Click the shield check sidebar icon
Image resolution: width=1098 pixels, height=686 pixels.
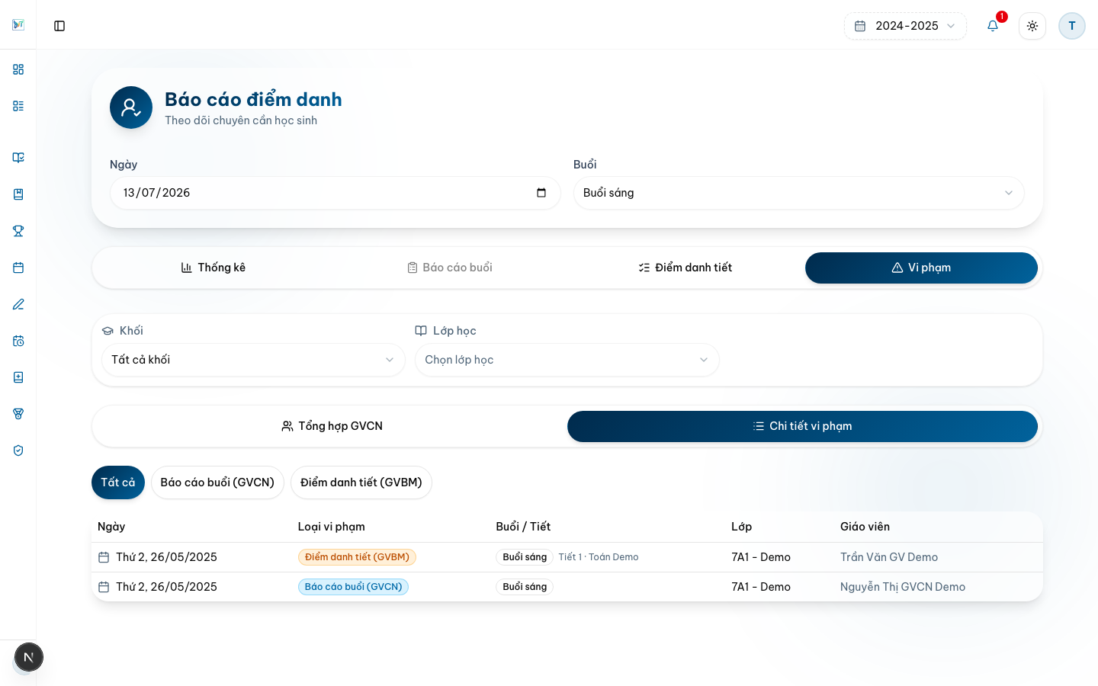coord(18,450)
